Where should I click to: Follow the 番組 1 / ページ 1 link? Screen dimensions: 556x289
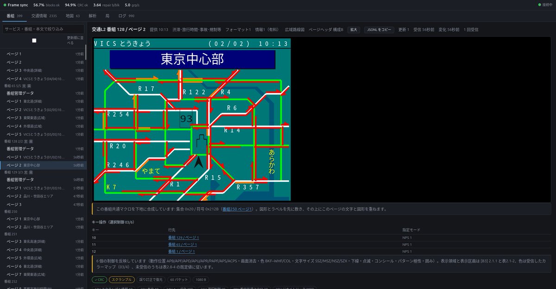pos(182,251)
